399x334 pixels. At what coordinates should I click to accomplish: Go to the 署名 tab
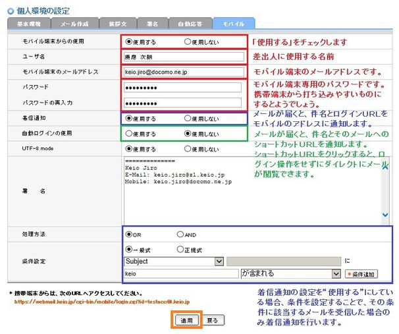153,24
